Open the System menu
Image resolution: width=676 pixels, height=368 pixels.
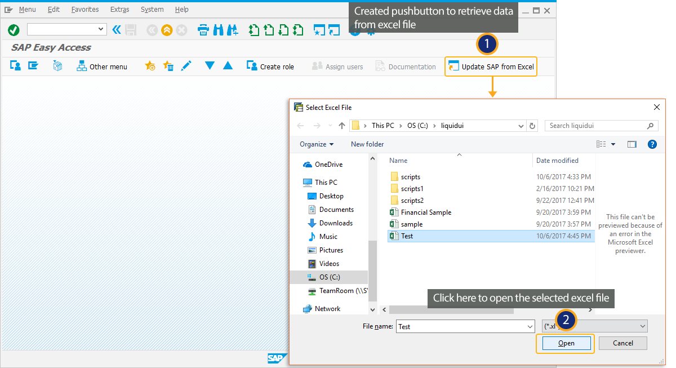tap(152, 10)
